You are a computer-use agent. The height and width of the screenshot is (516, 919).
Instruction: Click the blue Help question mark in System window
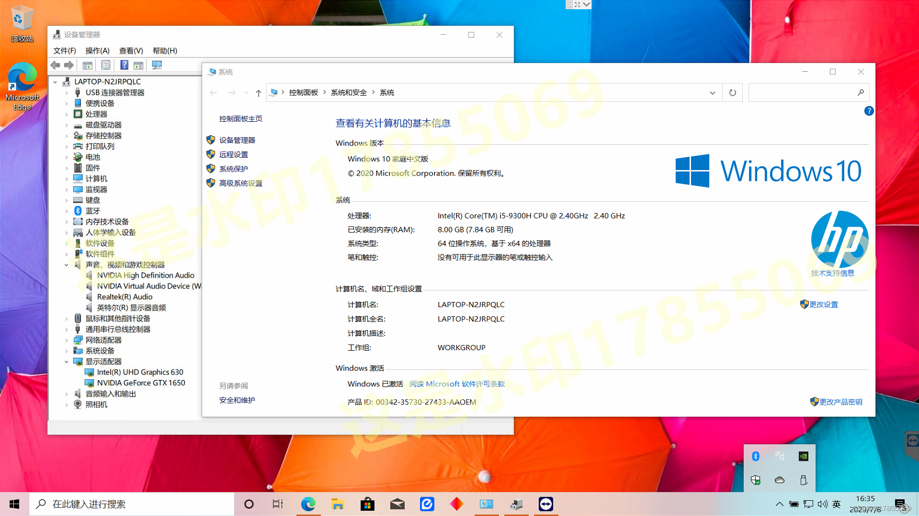tap(869, 111)
